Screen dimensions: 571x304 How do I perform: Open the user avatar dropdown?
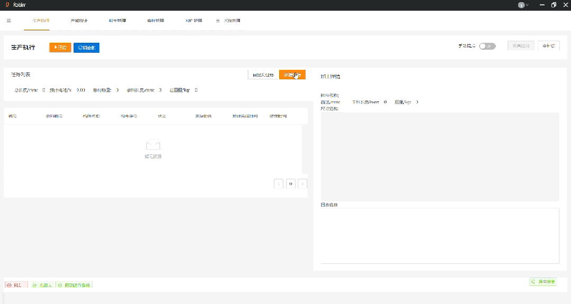(523, 5)
